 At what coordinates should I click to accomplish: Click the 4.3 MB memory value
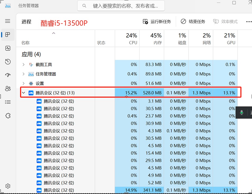pos(155,131)
